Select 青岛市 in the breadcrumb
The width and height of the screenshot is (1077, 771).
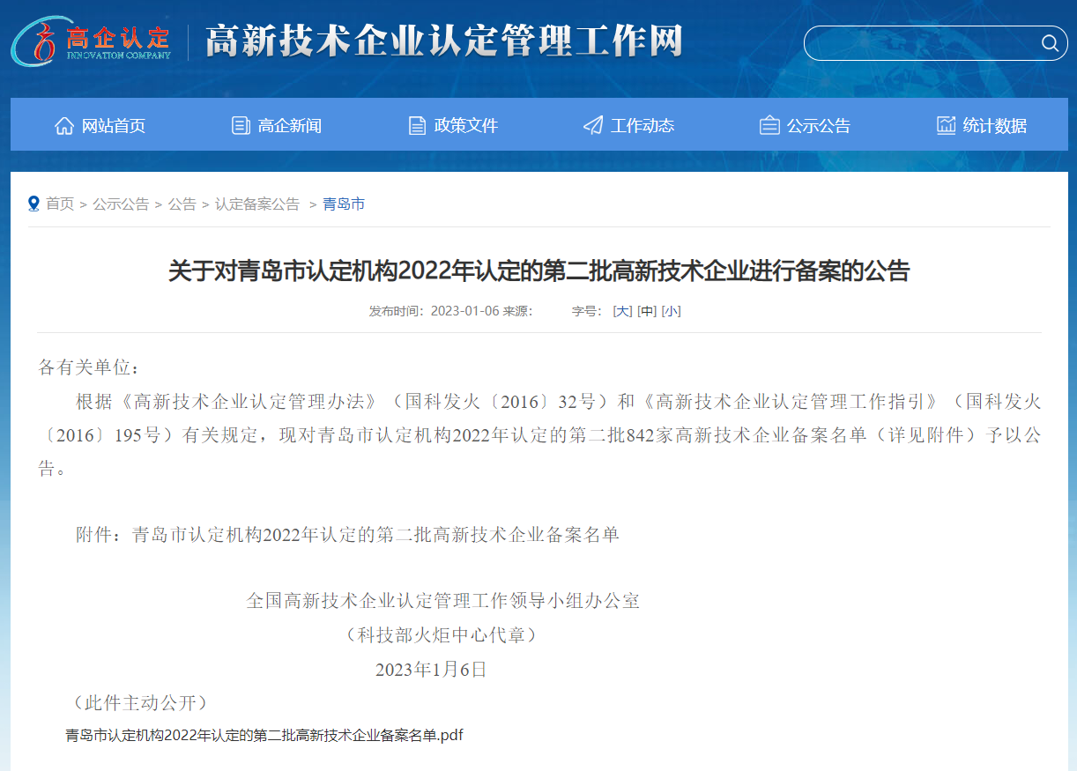344,204
